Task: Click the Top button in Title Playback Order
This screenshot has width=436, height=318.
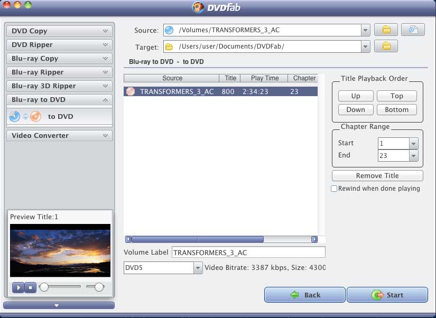Action: pyautogui.click(x=396, y=96)
